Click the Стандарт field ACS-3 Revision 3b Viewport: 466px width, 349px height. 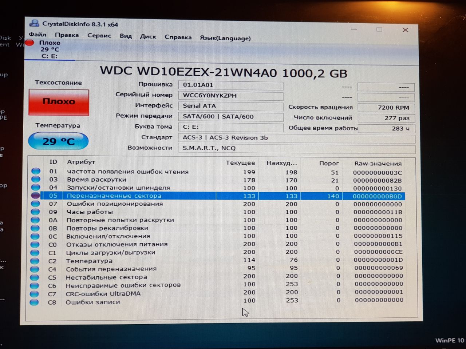pyautogui.click(x=296, y=138)
